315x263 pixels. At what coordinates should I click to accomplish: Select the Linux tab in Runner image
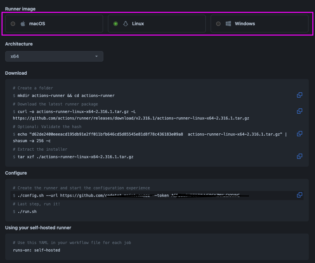[x=157, y=23]
